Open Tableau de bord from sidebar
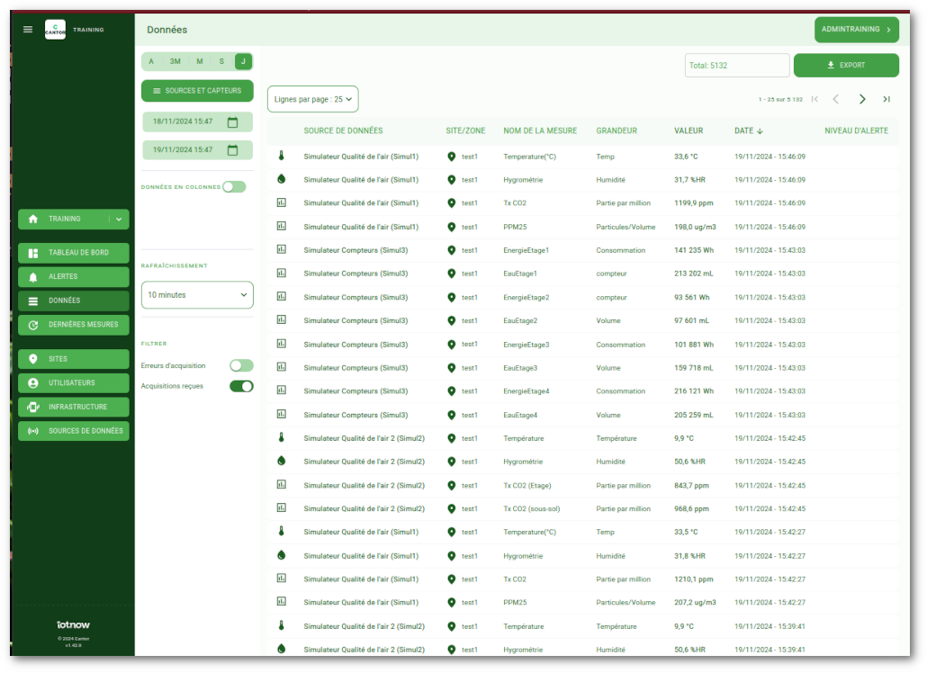The width and height of the screenshot is (927, 673). [74, 253]
